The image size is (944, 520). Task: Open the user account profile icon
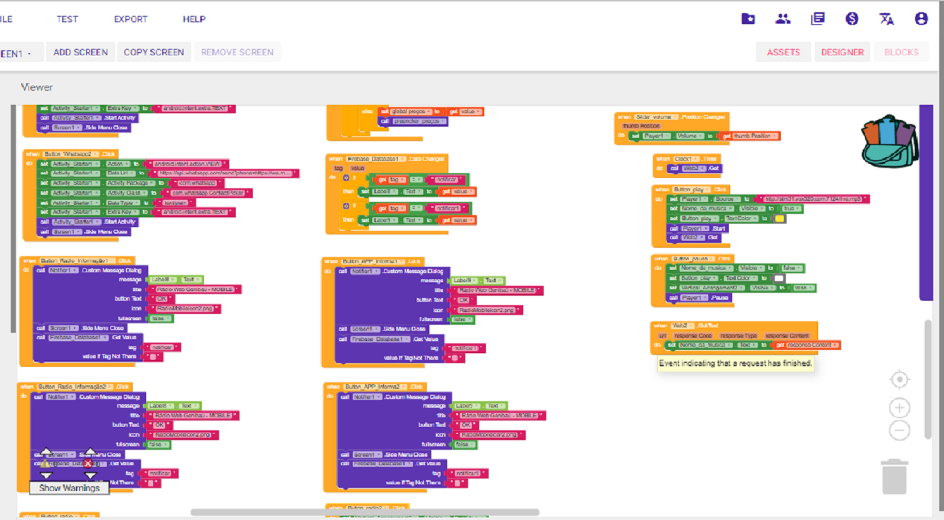click(921, 19)
